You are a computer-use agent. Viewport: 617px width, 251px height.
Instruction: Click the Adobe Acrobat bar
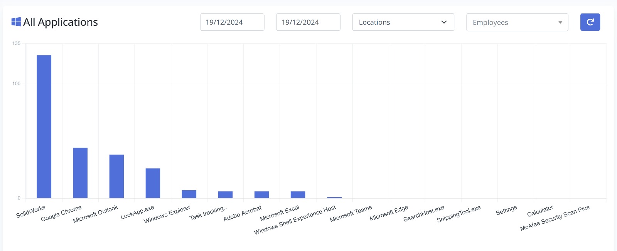pos(261,195)
